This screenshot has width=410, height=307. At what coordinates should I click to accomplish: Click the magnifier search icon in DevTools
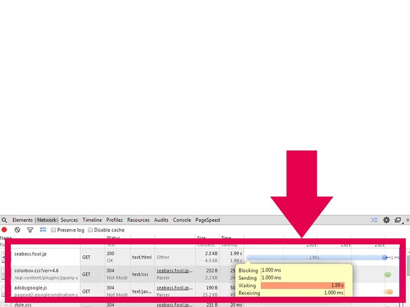[x=4, y=220]
